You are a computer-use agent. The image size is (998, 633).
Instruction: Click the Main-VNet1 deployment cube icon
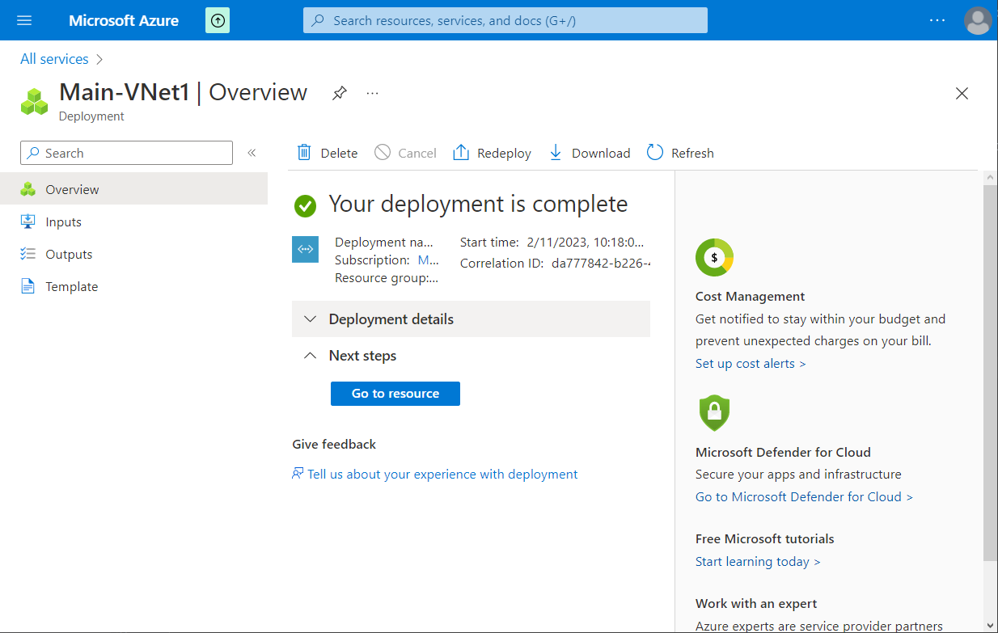35,101
